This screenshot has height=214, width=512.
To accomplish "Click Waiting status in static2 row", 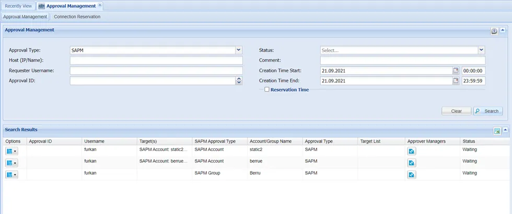I will pos(470,149).
